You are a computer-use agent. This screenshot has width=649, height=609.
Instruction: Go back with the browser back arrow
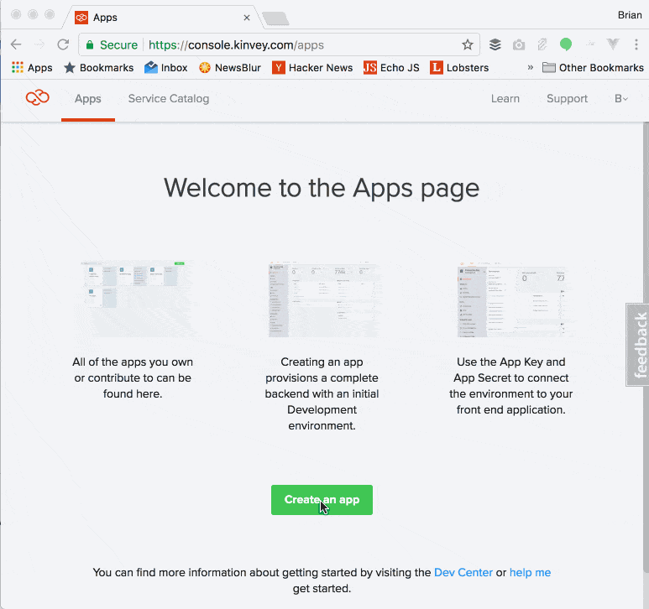[x=16, y=44]
